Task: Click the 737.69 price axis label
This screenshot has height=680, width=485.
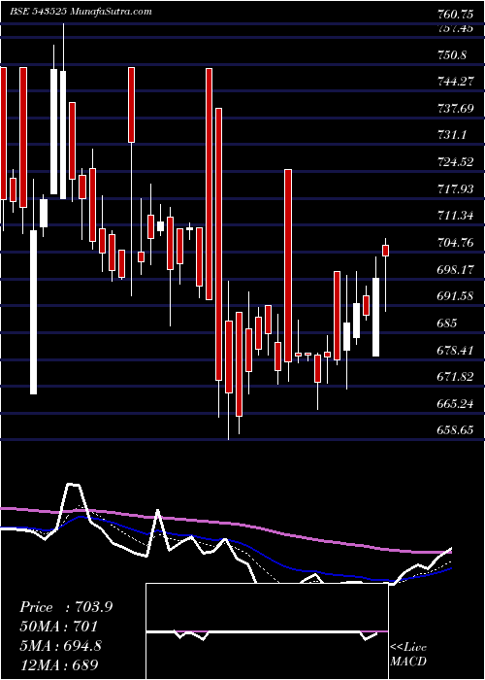Action: click(x=454, y=108)
